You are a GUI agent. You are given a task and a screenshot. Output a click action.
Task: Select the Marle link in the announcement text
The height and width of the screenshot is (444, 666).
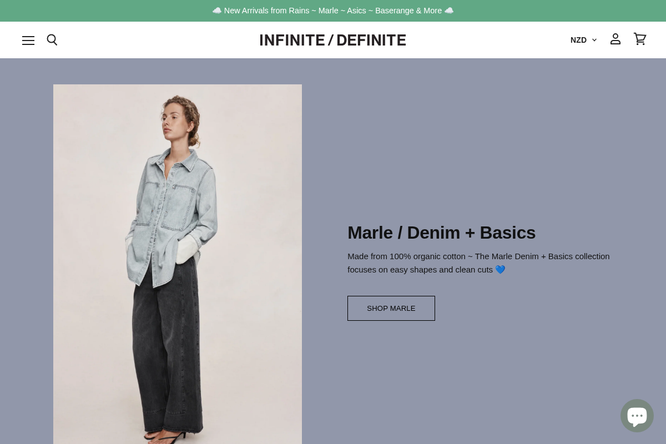[x=328, y=11]
